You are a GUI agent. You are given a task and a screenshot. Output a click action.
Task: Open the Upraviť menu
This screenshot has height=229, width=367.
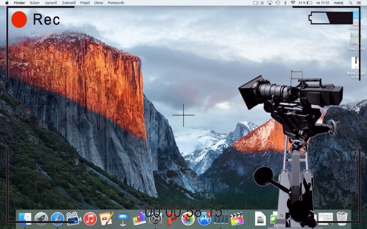51,3
